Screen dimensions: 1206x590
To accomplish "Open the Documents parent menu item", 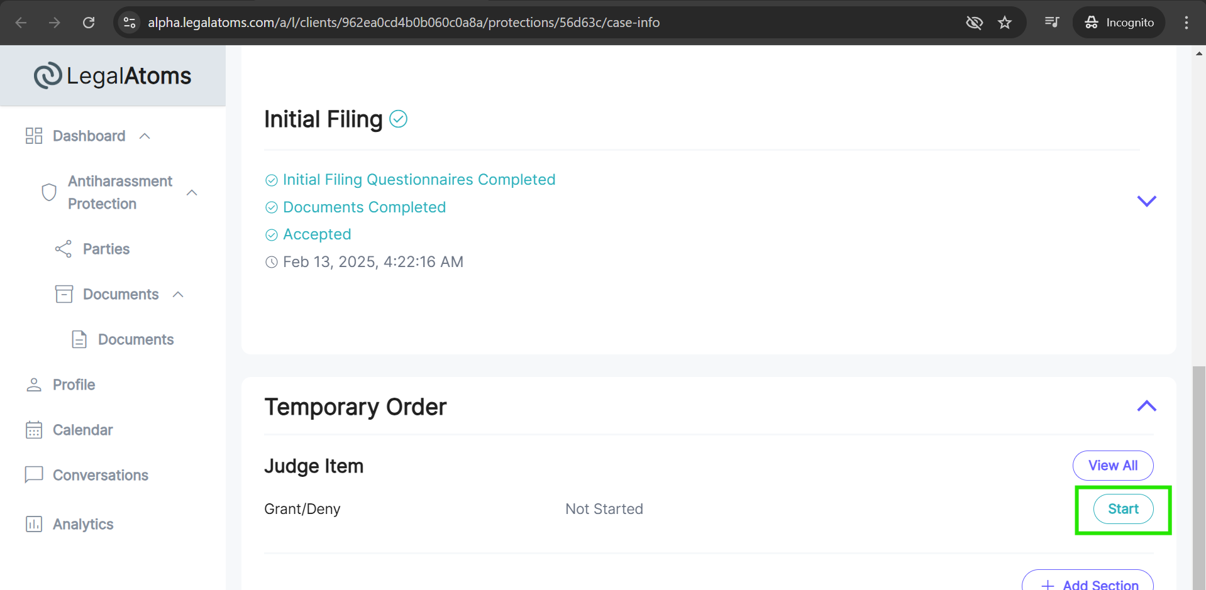I will tap(121, 294).
